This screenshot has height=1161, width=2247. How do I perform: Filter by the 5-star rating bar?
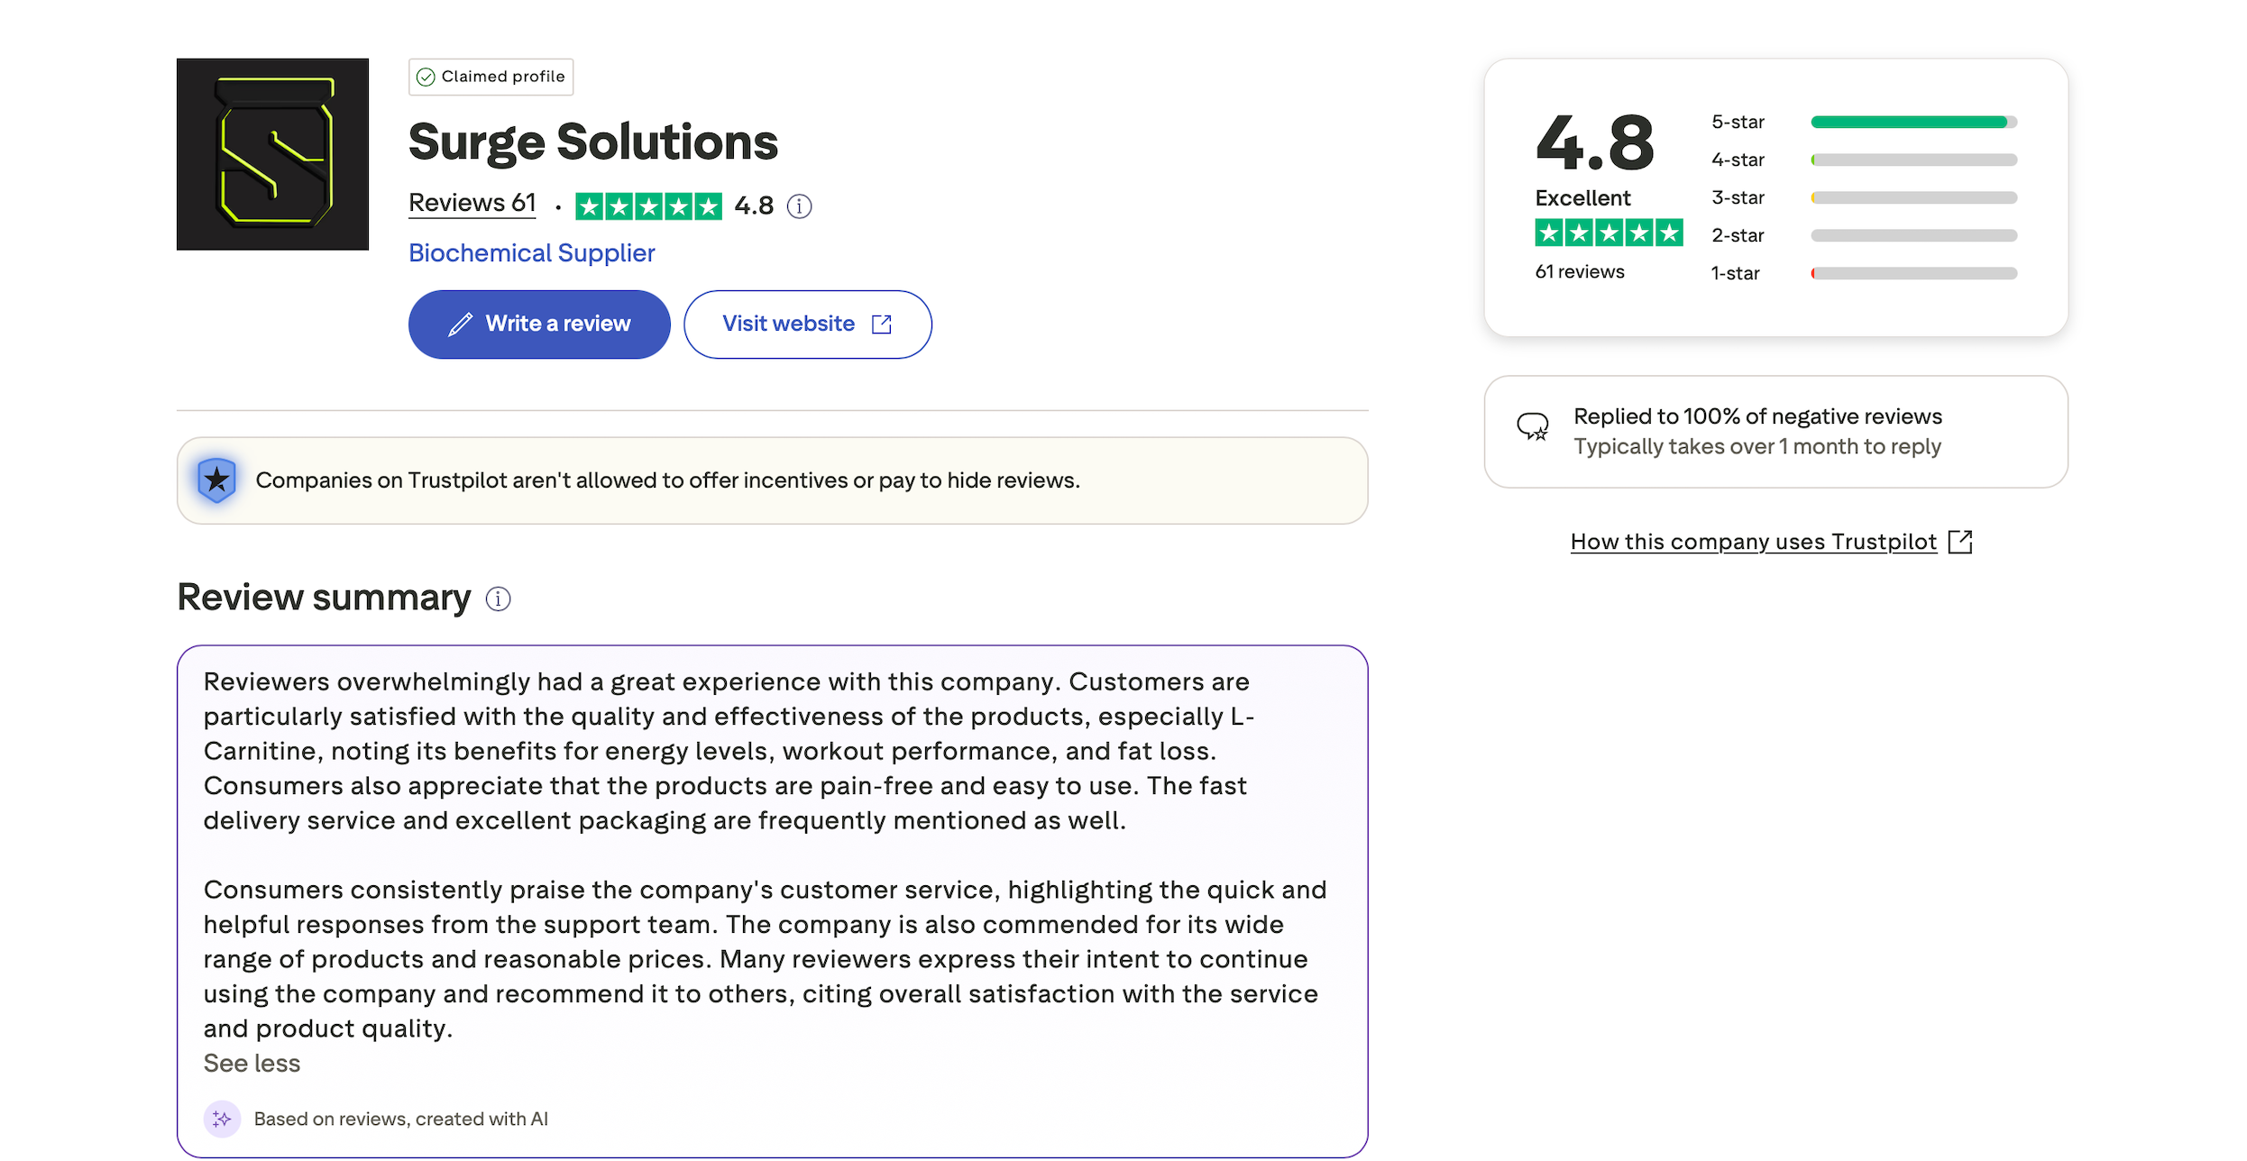1864,122
